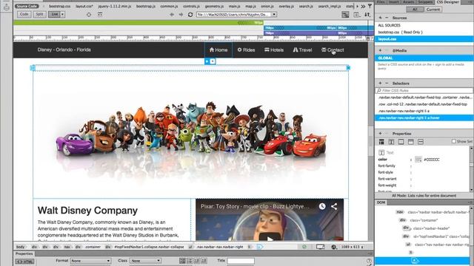Image resolution: width=474 pixels, height=266 pixels.
Task: Open the Contact nav link
Action: pos(333,50)
